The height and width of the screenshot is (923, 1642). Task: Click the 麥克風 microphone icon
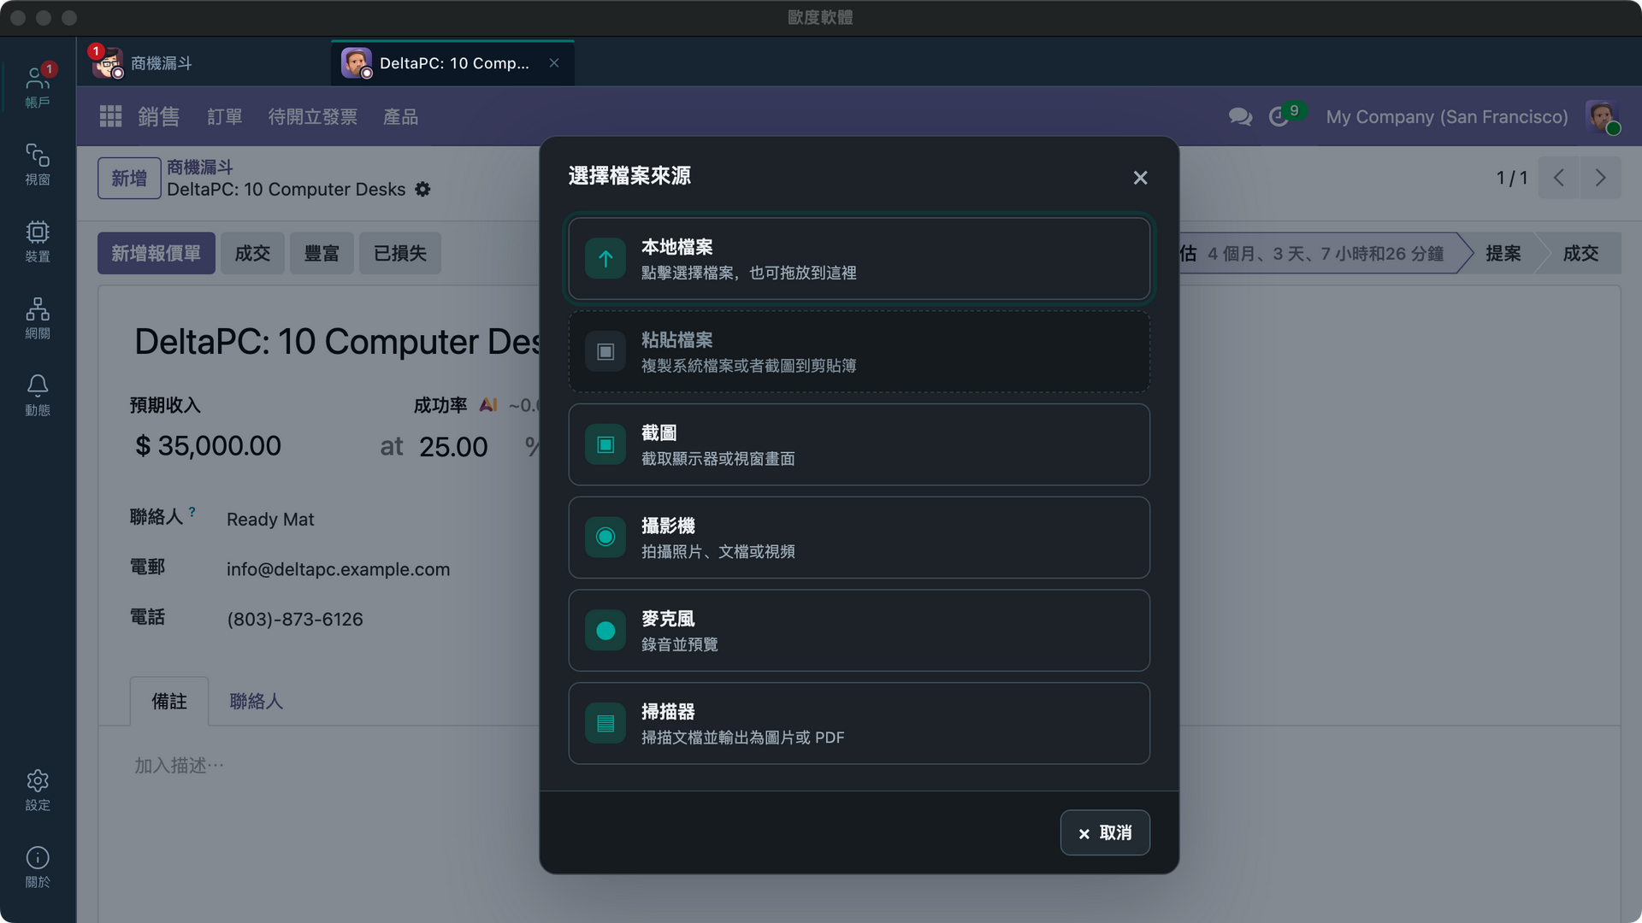click(x=605, y=631)
